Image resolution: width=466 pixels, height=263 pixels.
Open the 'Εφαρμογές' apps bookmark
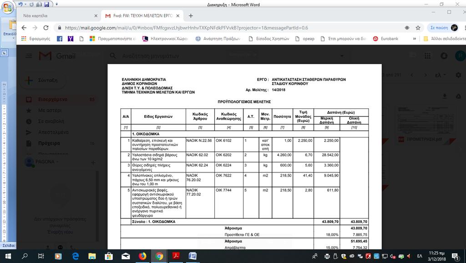coord(36,39)
